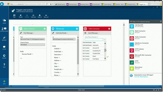163x92 pixels.
Task: Open the ellipsis button beside From Phone Number
Action: 105,40
